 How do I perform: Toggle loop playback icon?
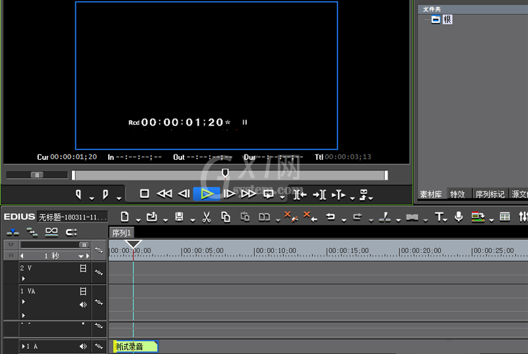pyautogui.click(x=269, y=194)
